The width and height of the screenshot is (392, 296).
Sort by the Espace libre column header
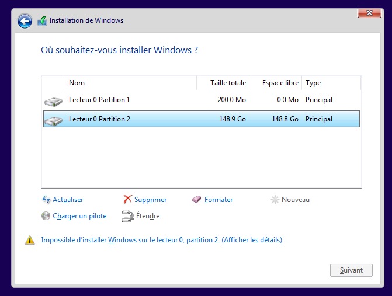click(x=276, y=83)
